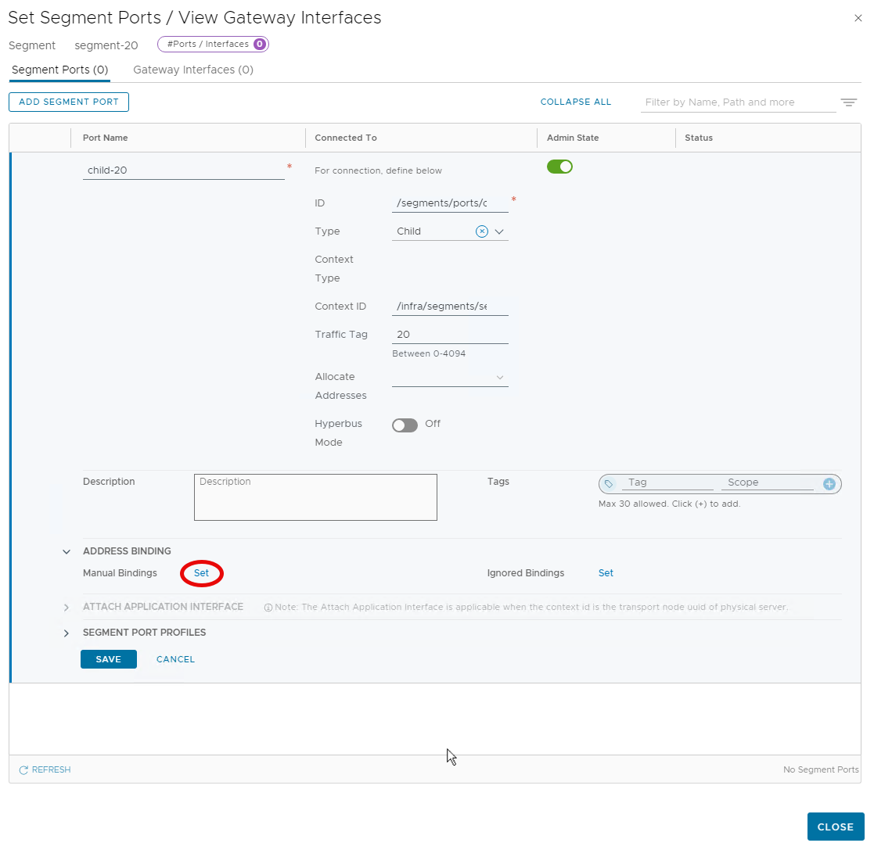Click the filter lines icon
Viewport: 874px width, 850px height.
[x=848, y=102]
